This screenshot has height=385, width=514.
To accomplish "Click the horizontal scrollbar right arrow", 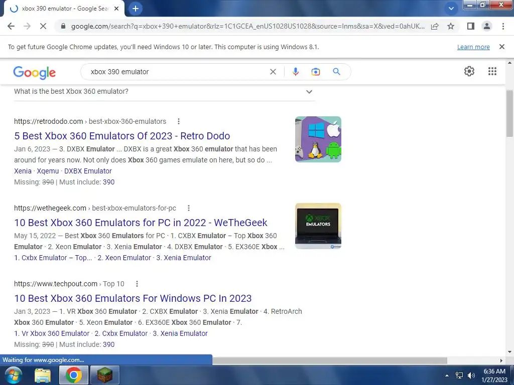I will tap(501, 360).
